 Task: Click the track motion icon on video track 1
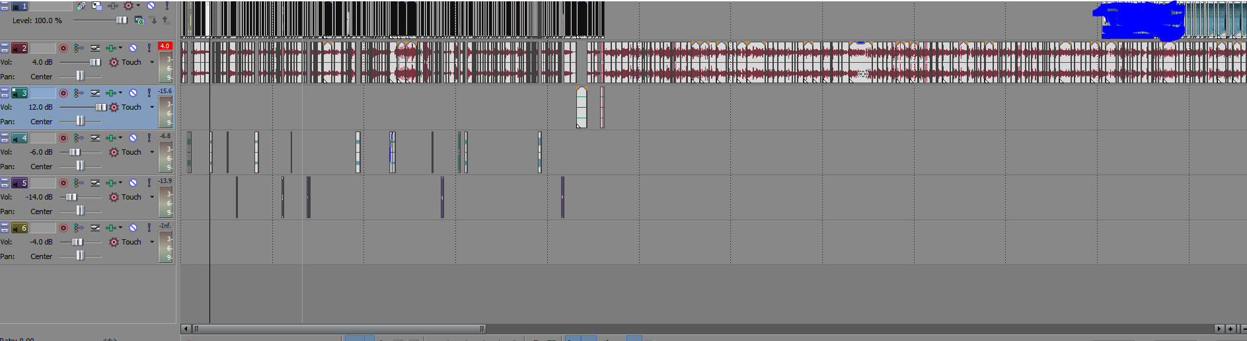coord(96,6)
